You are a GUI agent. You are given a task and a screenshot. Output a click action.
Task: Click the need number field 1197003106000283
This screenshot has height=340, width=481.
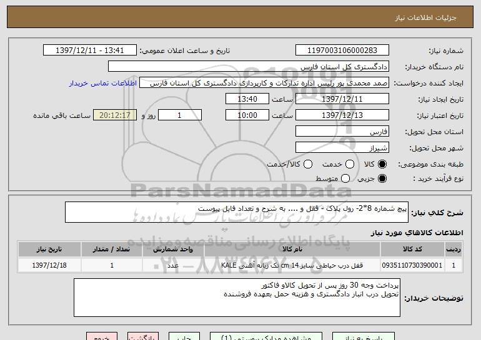pyautogui.click(x=342, y=51)
